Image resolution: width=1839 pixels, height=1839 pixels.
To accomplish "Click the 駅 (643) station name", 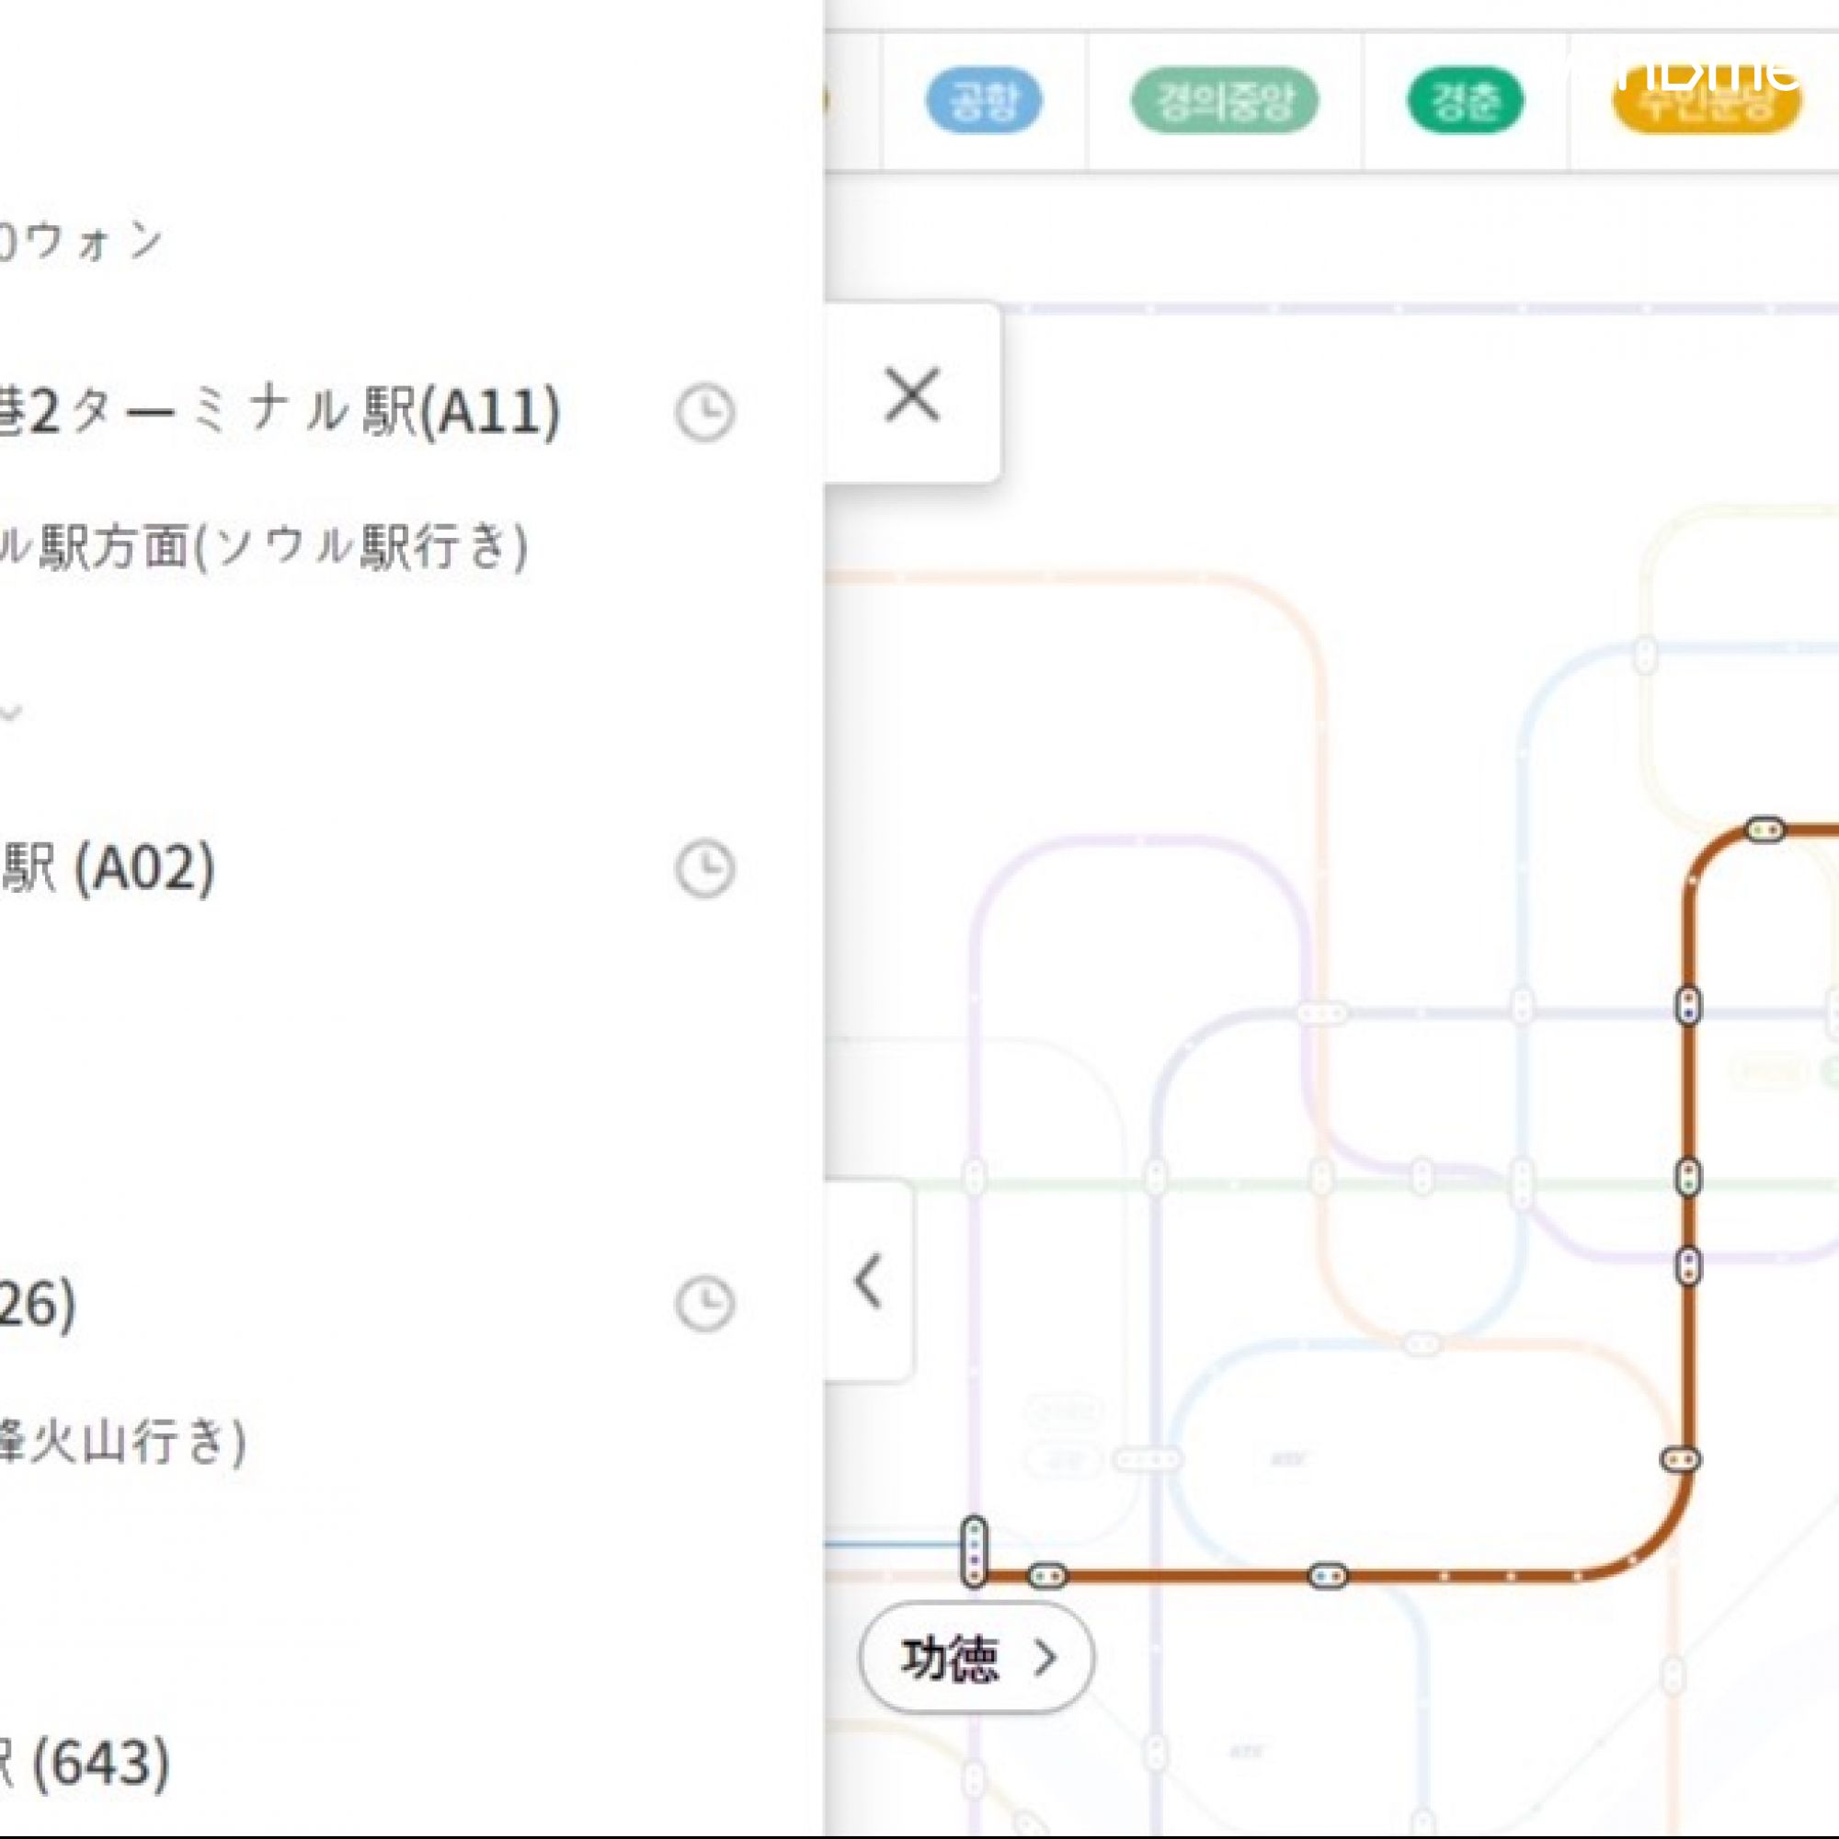I will (86, 1763).
